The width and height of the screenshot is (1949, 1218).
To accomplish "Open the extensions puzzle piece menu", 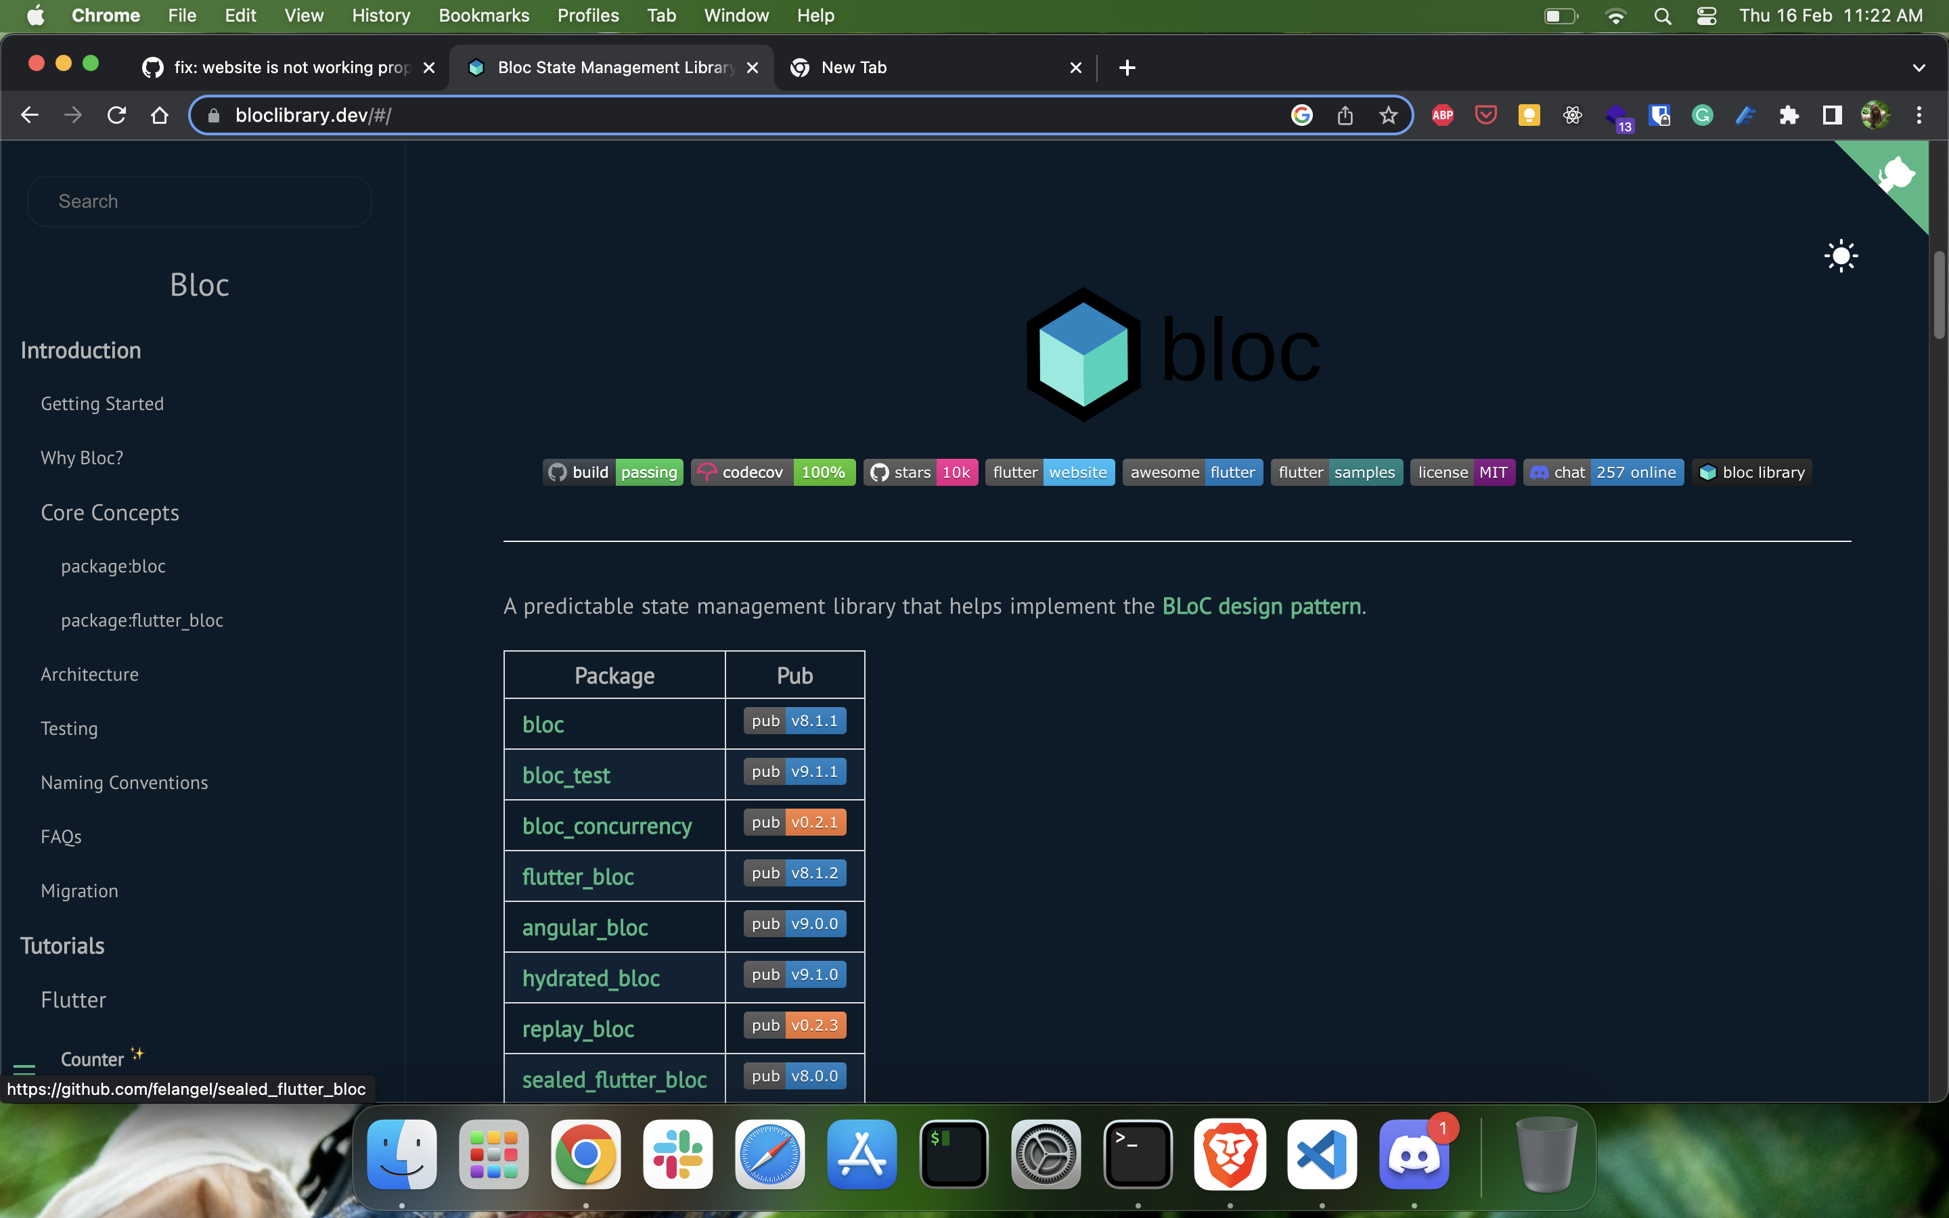I will 1789,115.
